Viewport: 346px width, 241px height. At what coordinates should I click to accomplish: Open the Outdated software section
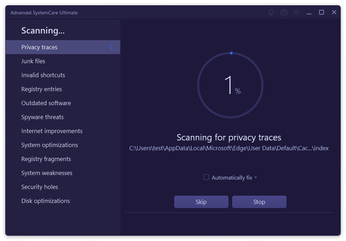46,103
